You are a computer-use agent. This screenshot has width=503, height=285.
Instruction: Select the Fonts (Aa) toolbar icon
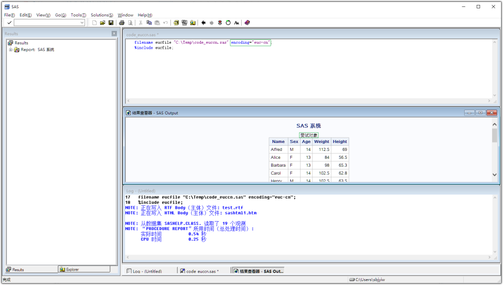coord(236,22)
